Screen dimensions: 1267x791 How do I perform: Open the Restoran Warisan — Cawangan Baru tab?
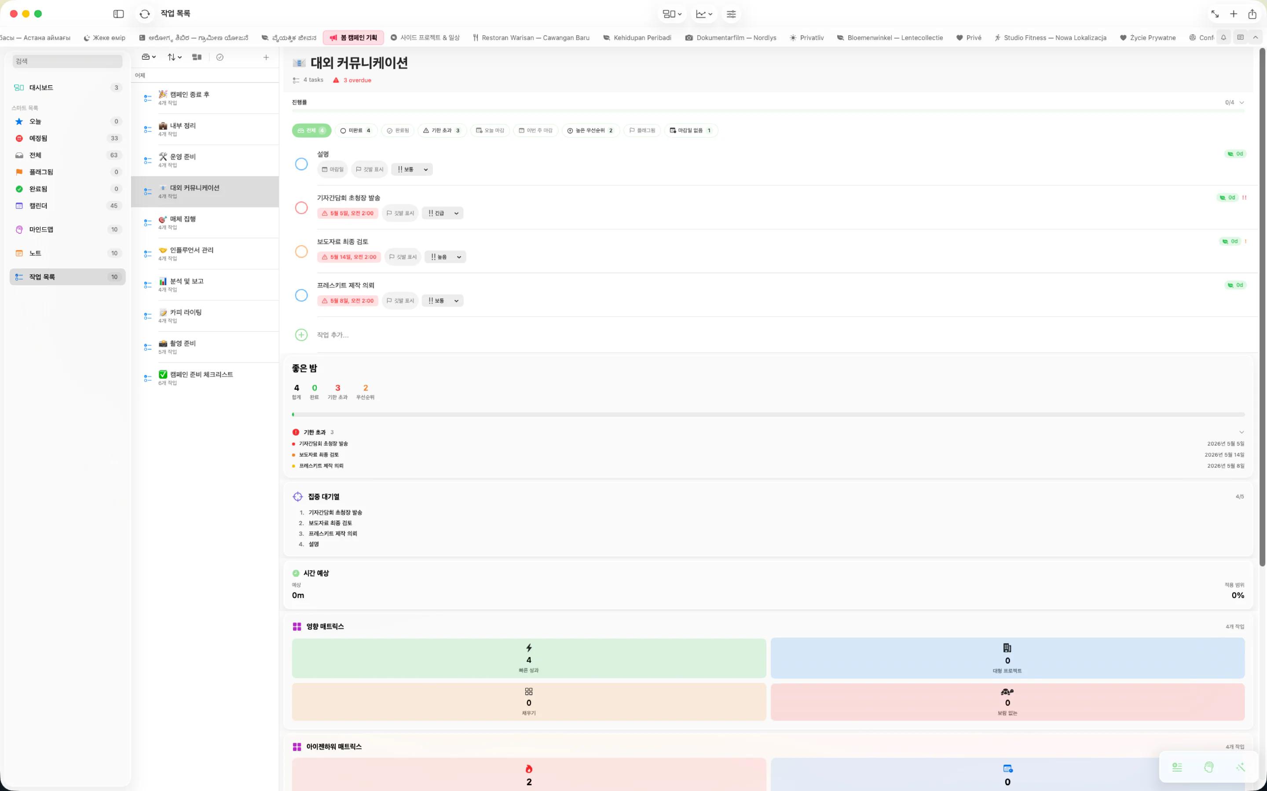(x=531, y=38)
